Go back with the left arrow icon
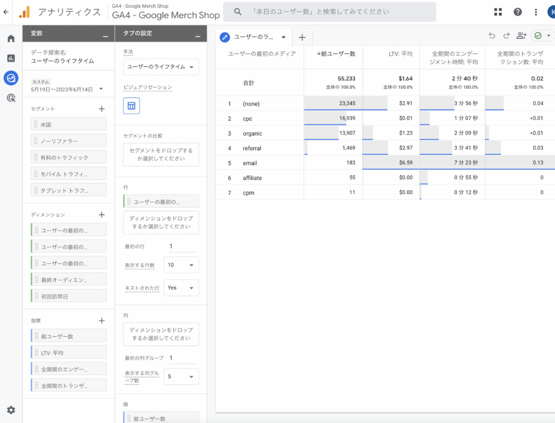Image resolution: width=555 pixels, height=423 pixels. pos(6,12)
